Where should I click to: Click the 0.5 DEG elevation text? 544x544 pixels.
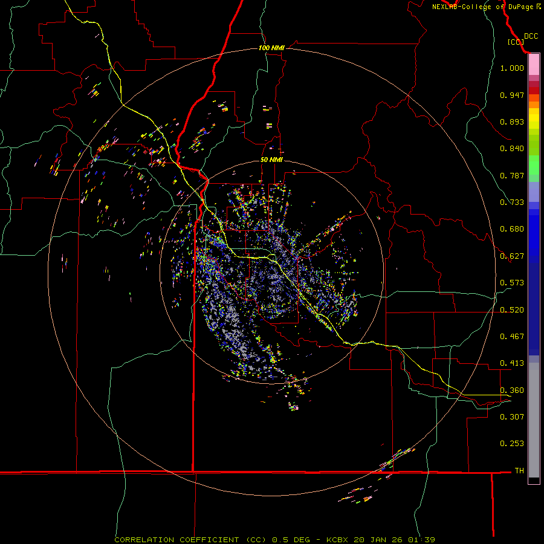(x=291, y=540)
